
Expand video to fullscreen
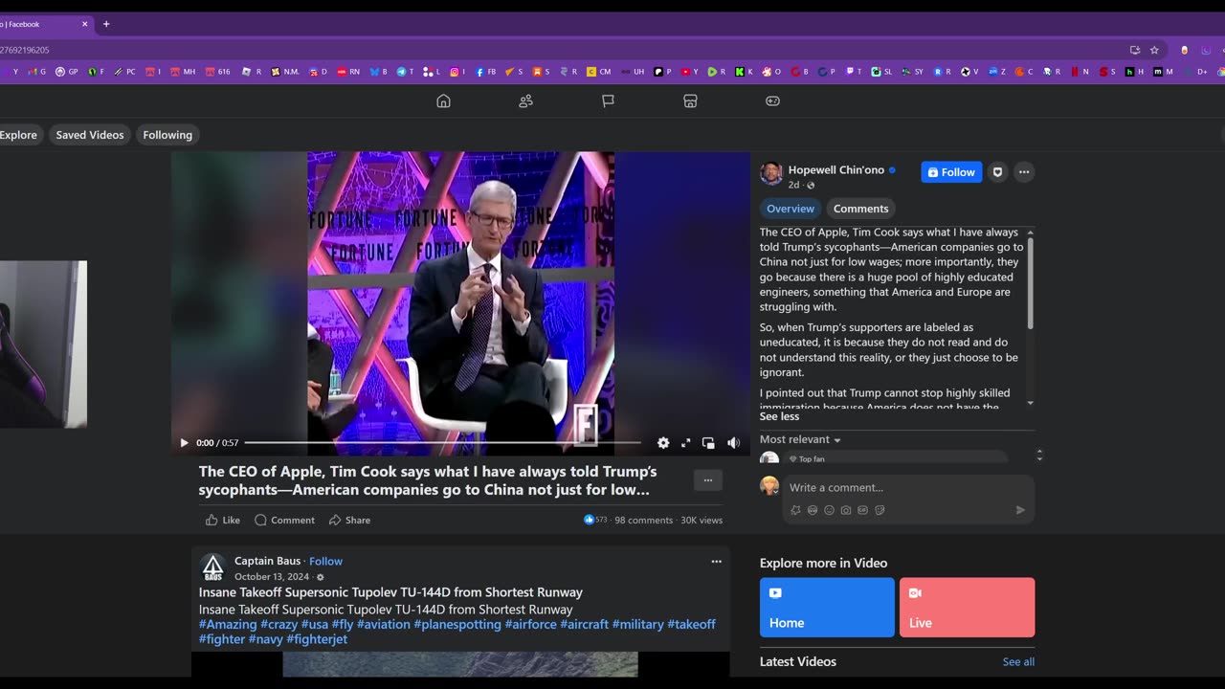[x=685, y=443]
